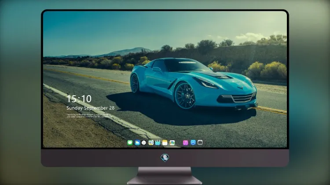Click the logo badge on monitor chin
Viewport: 330px width, 185px height.
click(x=165, y=158)
